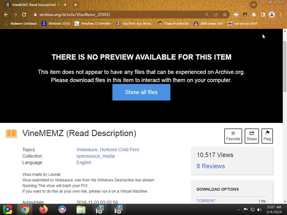This screenshot has height=215, width=287.
Task: Close the VineMEMZ tab
Action: pyautogui.click(x=65, y=5)
